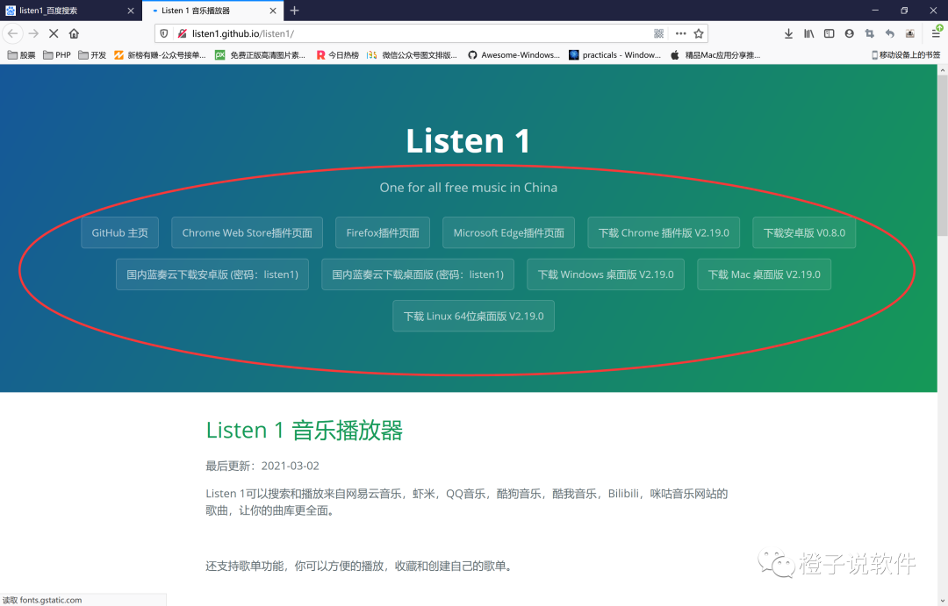Open the 新榜有赚 bookmark

pyautogui.click(x=160, y=55)
